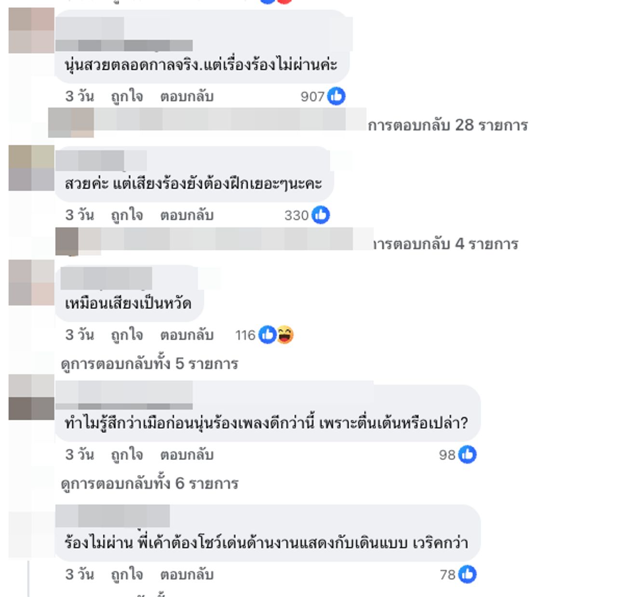Reply to the 'ร้องไม่ผ่าน' comment via ตอบกลับ
617x597 pixels.
tap(187, 574)
